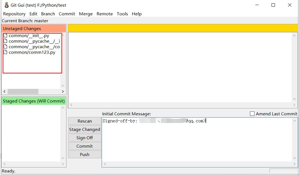Select common/__pycache__/__i unstaged file entry
This screenshot has height=175, width=299.
34,41
